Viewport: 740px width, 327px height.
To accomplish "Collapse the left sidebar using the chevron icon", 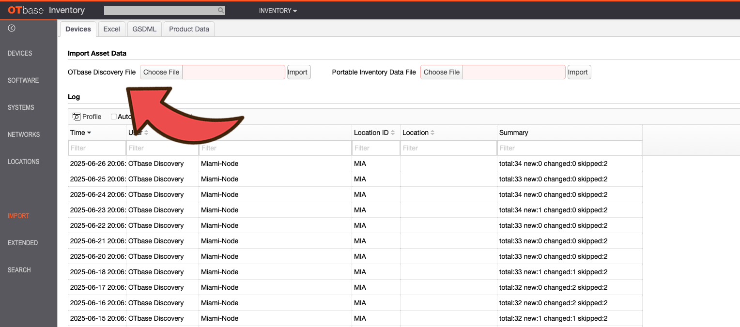I will [x=11, y=28].
